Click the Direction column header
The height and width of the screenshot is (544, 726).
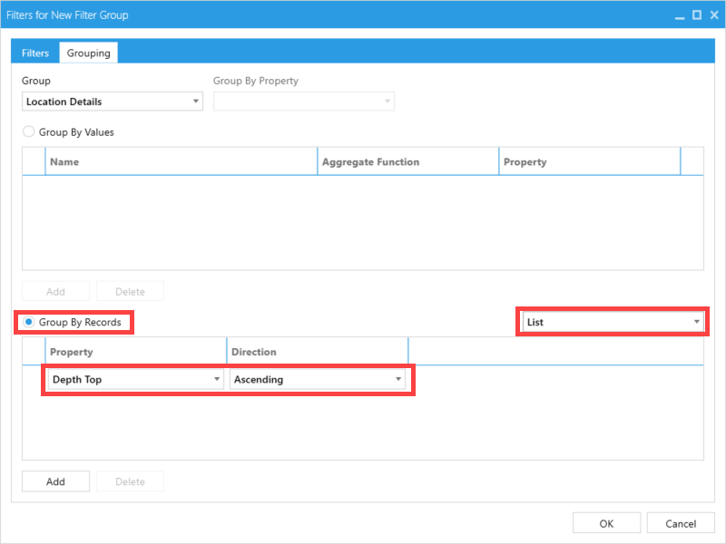(x=317, y=352)
